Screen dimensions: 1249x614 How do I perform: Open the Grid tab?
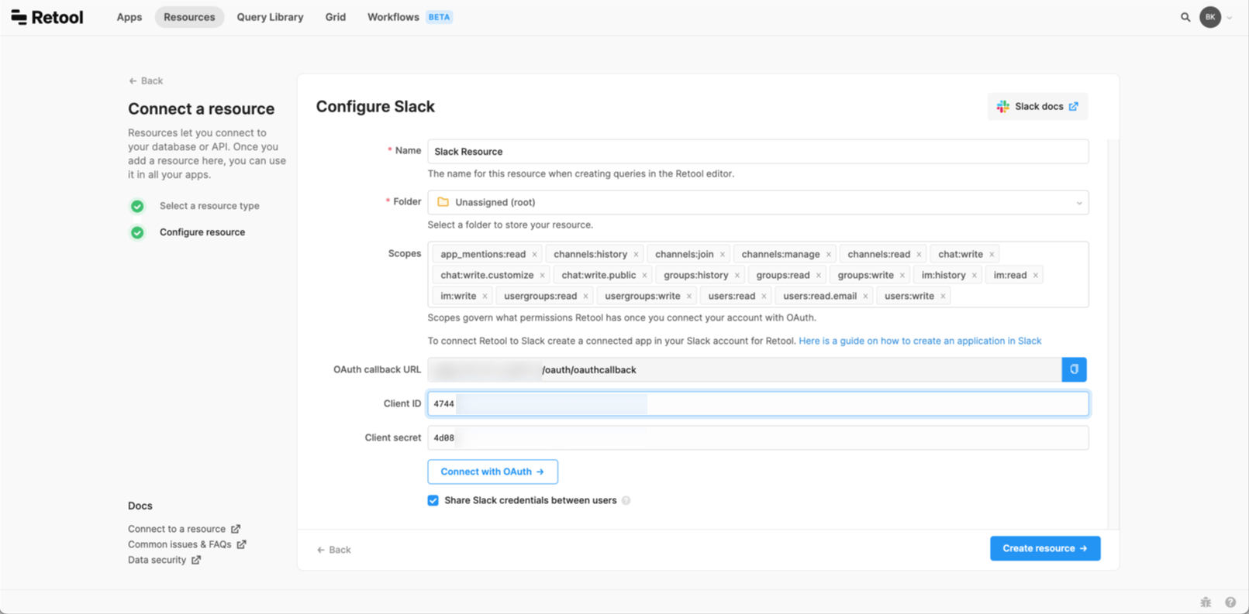click(336, 17)
